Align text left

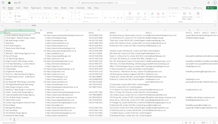(71, 16)
